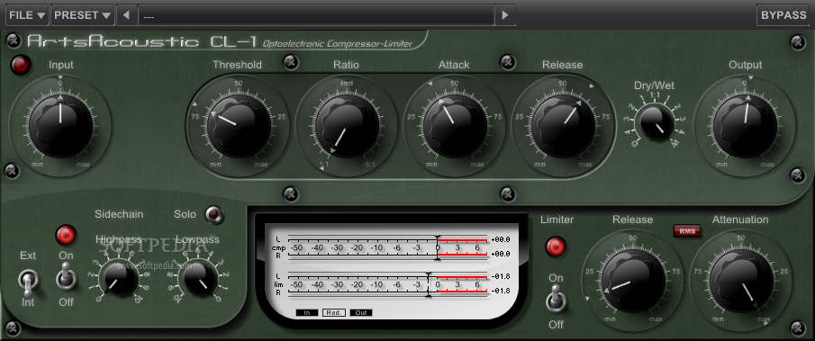
Task: Click the lim meter scale
Action: tap(388, 284)
